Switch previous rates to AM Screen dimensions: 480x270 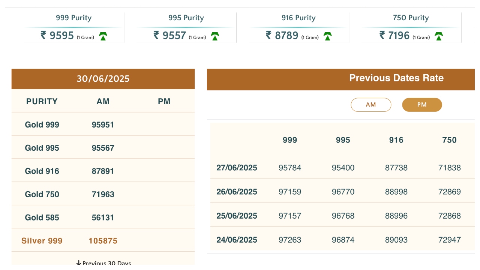370,105
